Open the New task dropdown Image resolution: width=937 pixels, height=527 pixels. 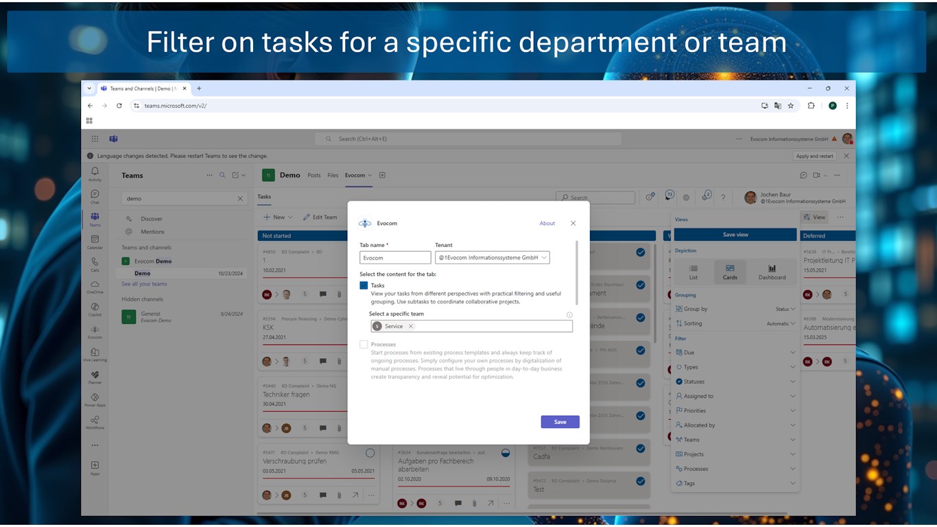coord(278,217)
